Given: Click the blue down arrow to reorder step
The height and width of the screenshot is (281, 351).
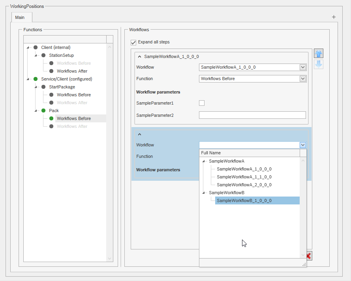Looking at the screenshot, I should pos(318,64).
